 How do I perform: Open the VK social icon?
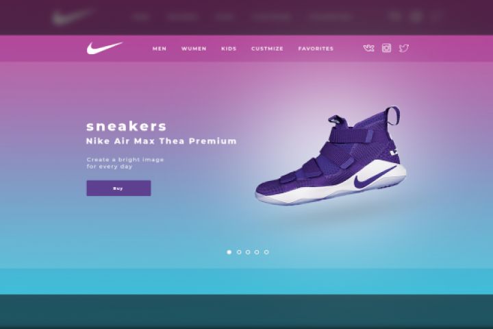click(369, 48)
